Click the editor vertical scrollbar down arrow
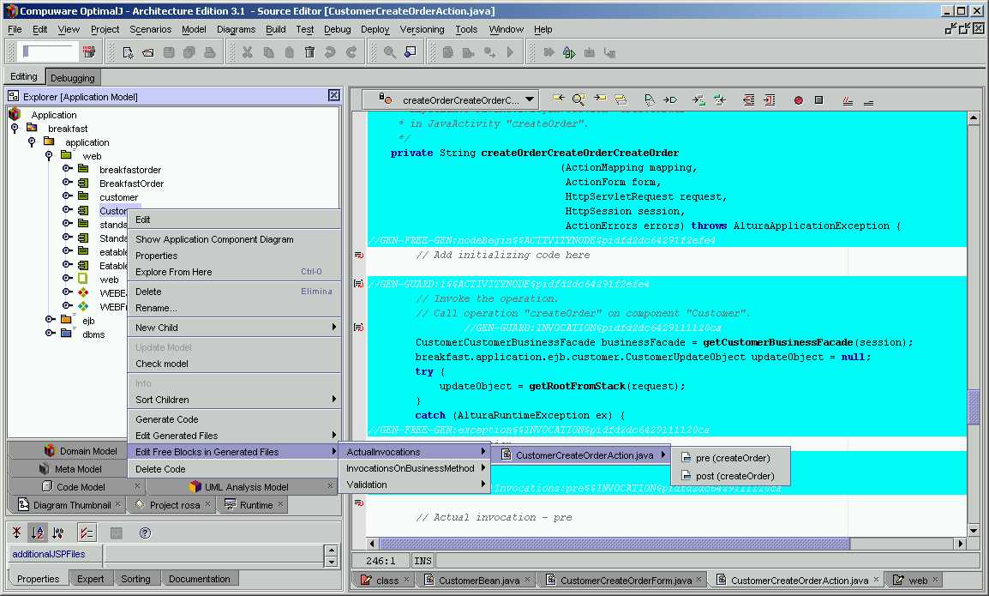The image size is (989, 596). pos(973,530)
